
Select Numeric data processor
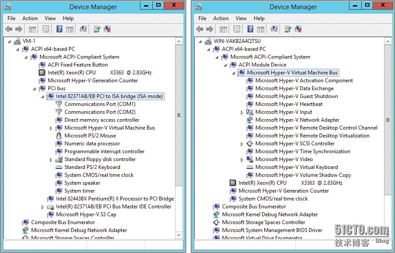pyautogui.click(x=92, y=144)
